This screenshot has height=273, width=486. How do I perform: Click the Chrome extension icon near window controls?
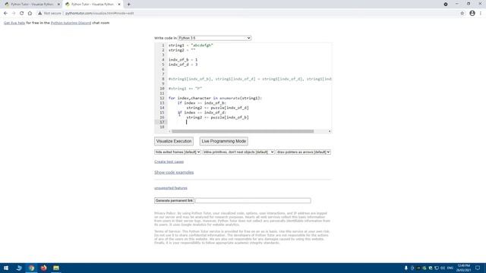point(446,5)
